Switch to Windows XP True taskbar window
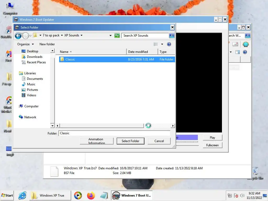The image size is (268, 201). coord(50,195)
